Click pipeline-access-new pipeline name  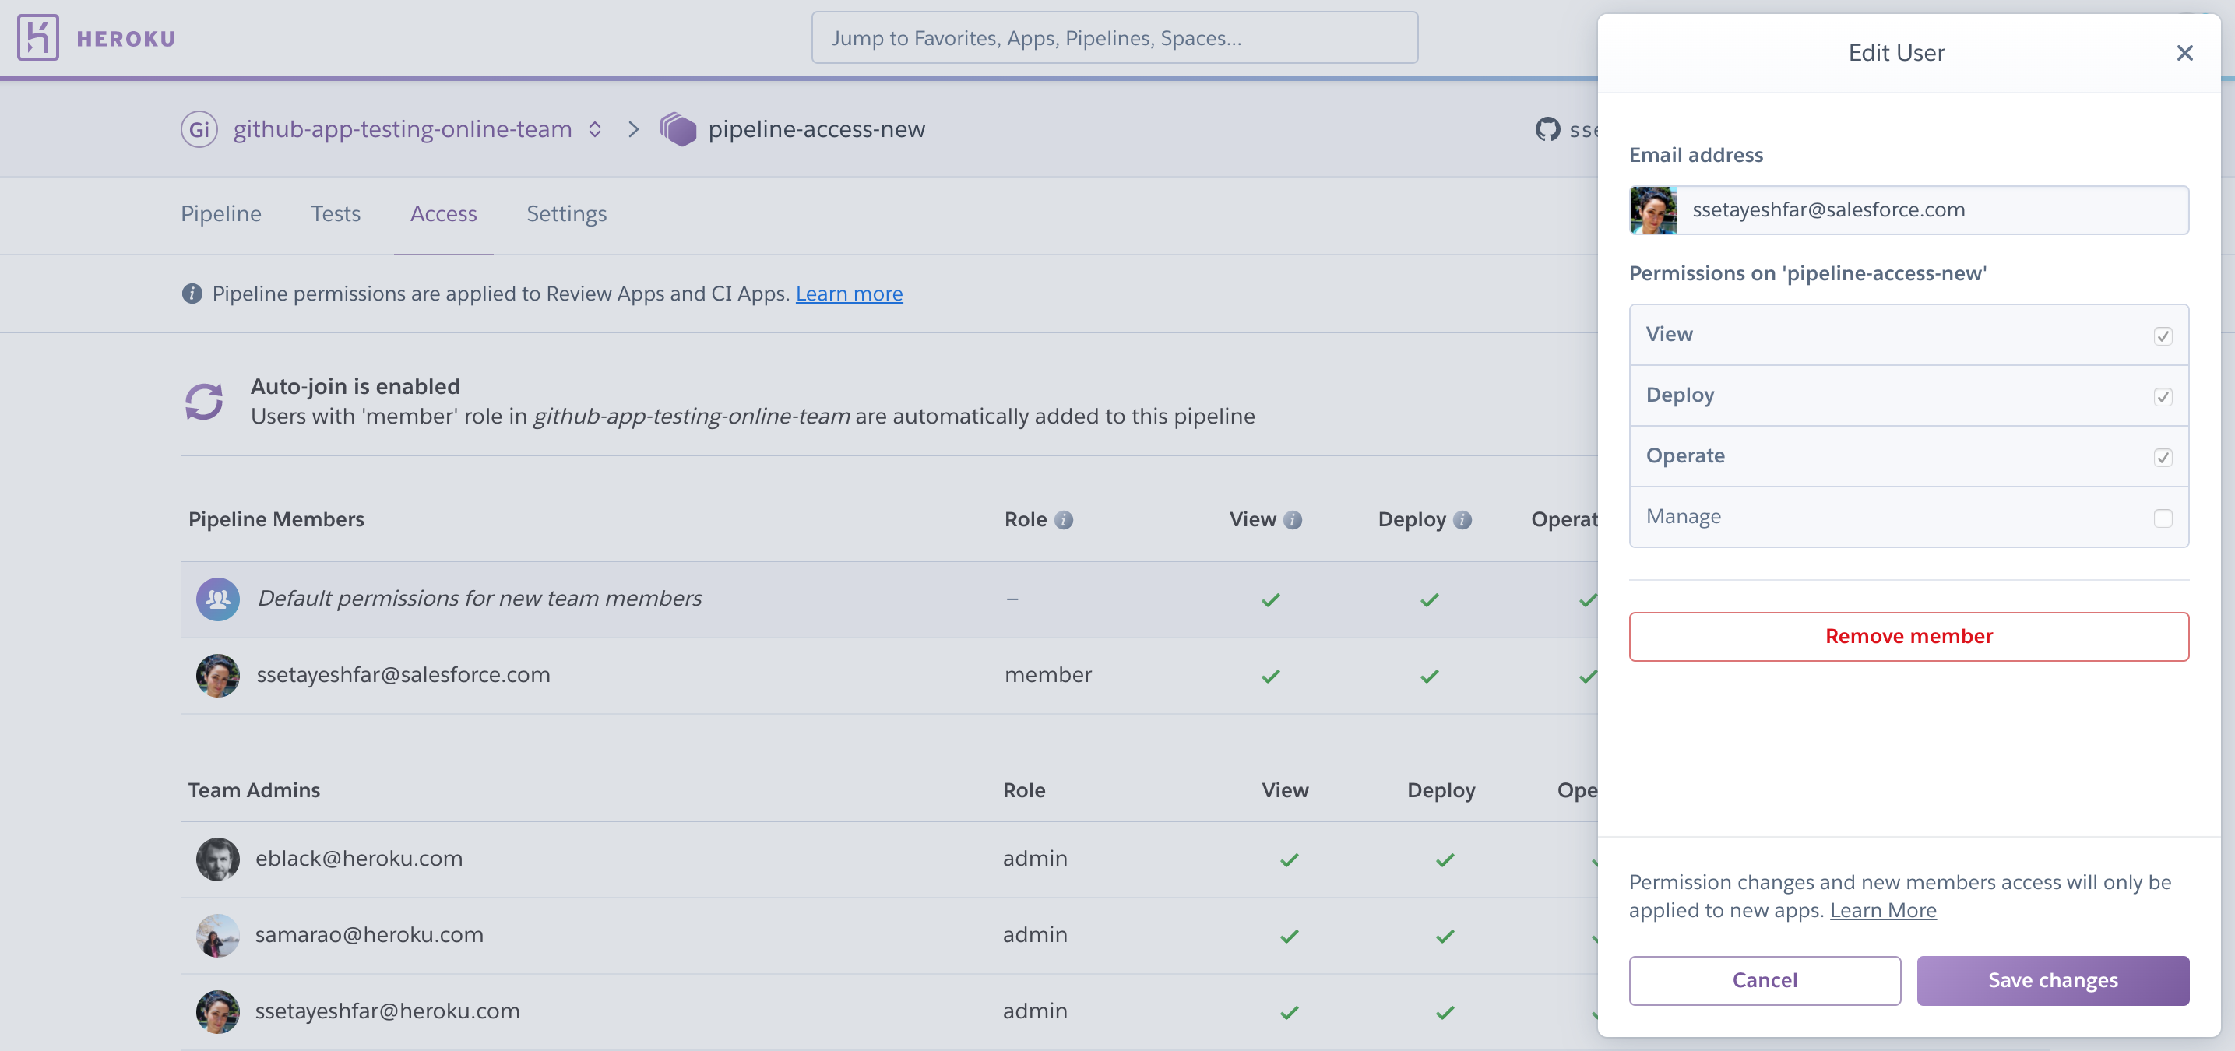816,129
